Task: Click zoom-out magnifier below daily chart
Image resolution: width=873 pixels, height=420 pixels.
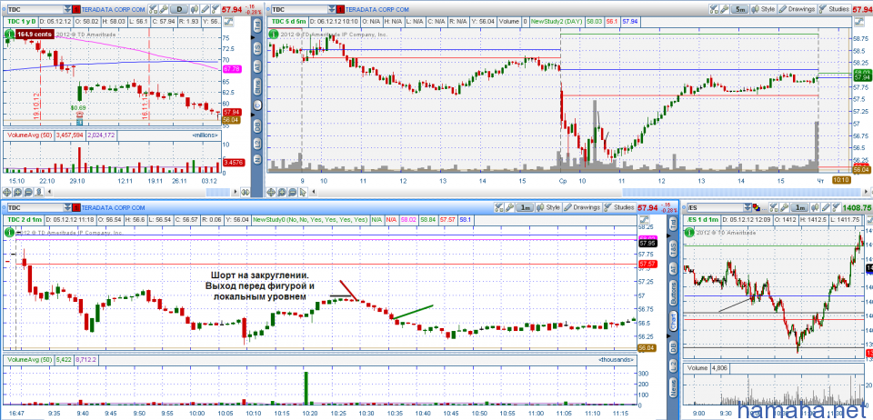Action: point(28,192)
